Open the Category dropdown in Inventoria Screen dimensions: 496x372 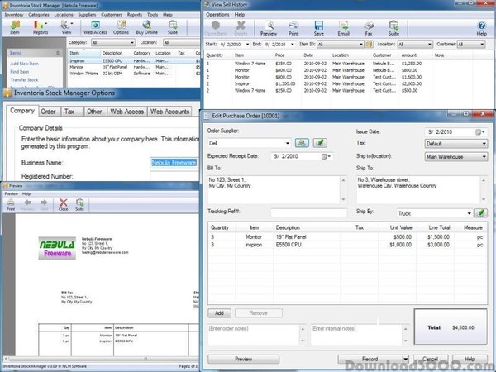tap(132, 42)
